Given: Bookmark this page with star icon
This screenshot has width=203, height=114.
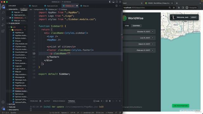Looking at the screenshot, I should pyautogui.click(x=174, y=8).
